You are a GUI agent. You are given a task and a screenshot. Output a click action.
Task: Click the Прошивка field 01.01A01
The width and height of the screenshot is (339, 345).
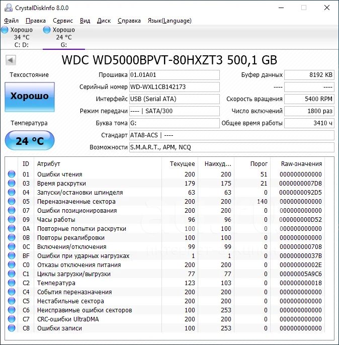[174, 75]
